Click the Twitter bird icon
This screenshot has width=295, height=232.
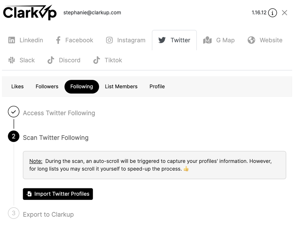162,40
